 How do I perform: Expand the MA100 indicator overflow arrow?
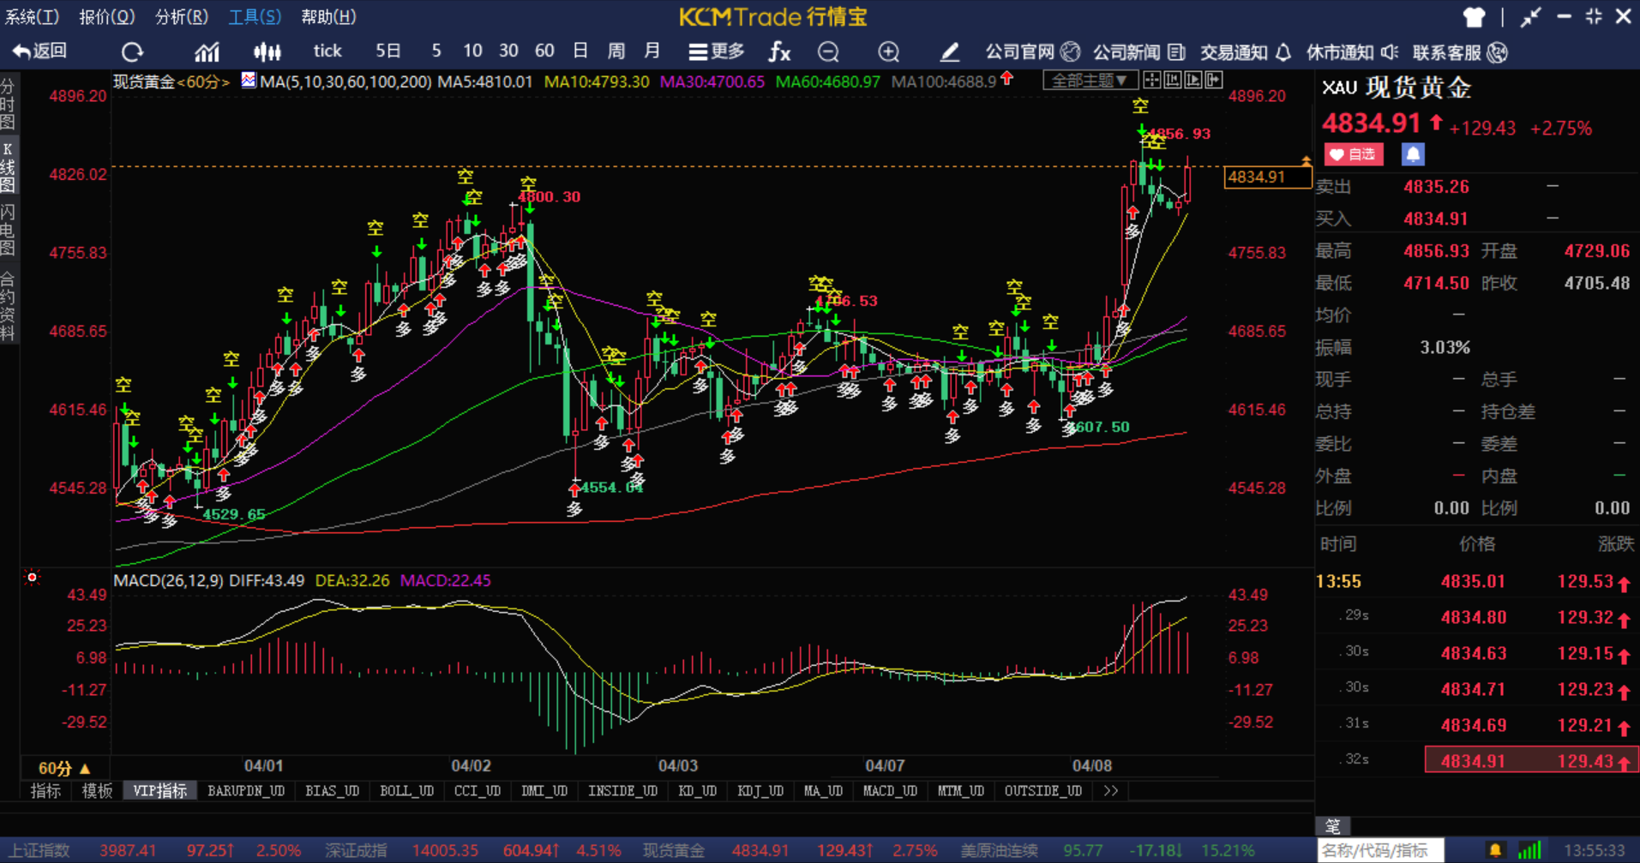point(1007,80)
